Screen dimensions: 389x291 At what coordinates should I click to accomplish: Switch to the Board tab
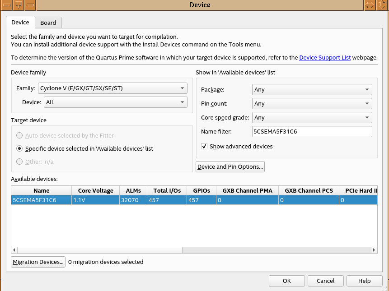pos(48,23)
